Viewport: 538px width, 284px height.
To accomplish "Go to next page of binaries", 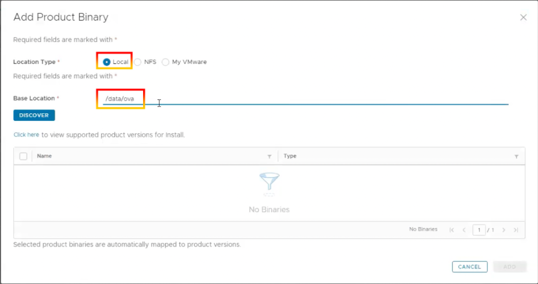I will pos(504,230).
